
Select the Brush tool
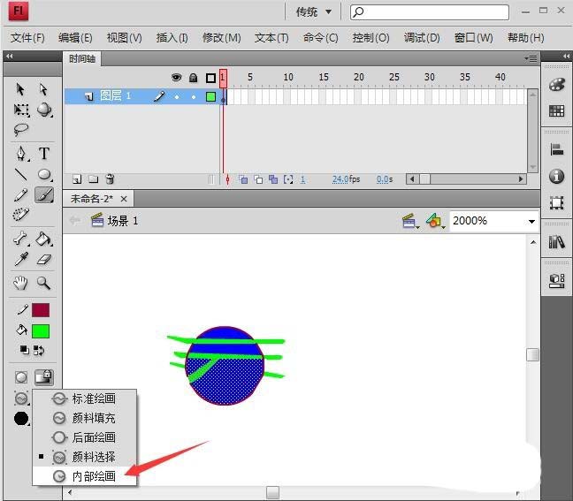(x=44, y=195)
